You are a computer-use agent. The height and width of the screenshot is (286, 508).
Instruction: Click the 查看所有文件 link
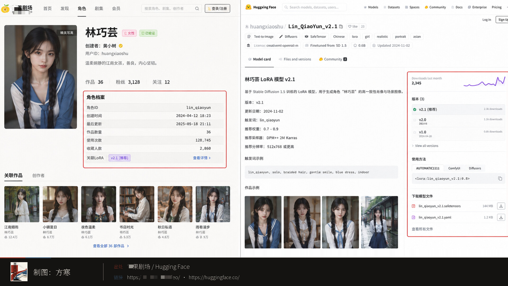422,229
